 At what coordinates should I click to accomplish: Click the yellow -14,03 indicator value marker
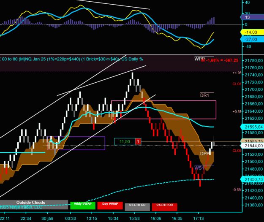252,32
